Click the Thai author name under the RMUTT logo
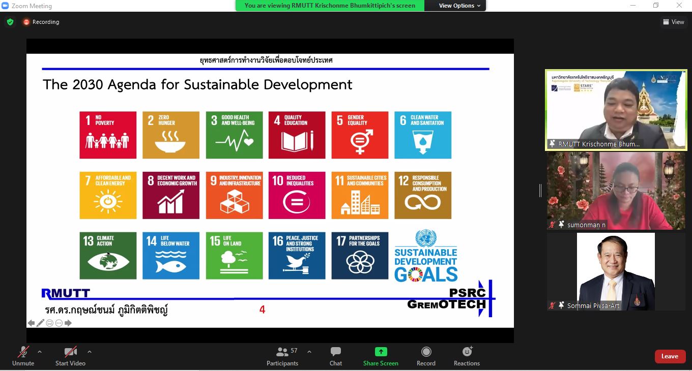The width and height of the screenshot is (692, 371). coord(106,310)
